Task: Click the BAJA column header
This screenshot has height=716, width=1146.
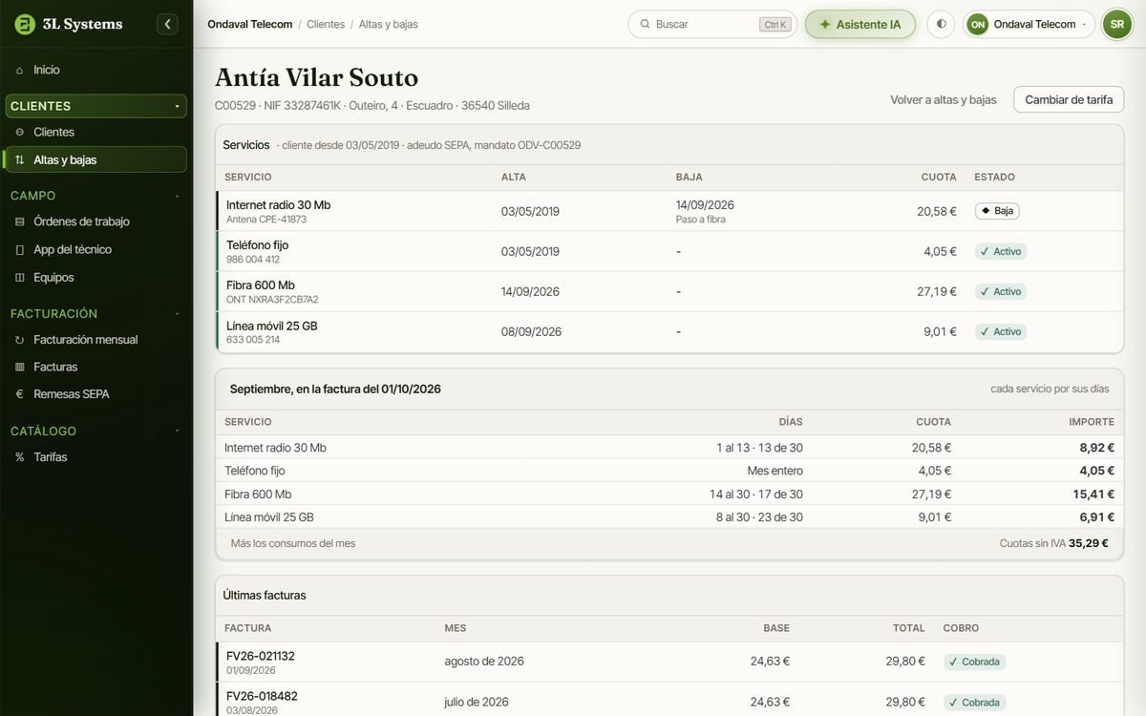Action: tap(690, 178)
